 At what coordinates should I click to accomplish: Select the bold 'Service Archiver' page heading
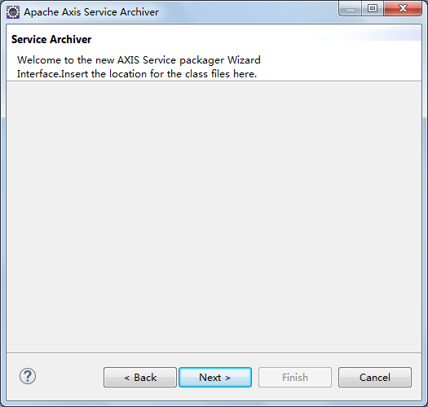pyautogui.click(x=51, y=40)
